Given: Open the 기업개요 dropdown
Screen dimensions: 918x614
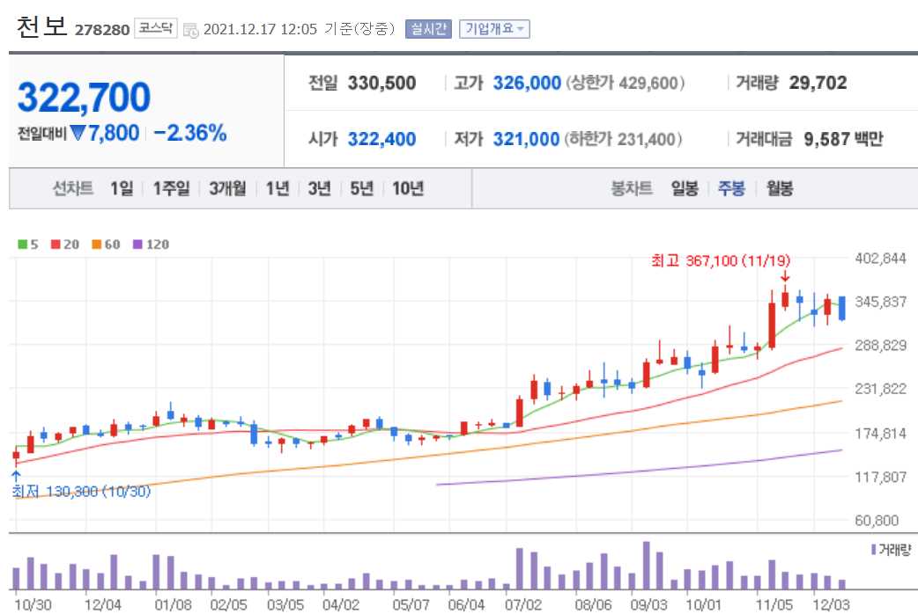Looking at the screenshot, I should click(494, 29).
